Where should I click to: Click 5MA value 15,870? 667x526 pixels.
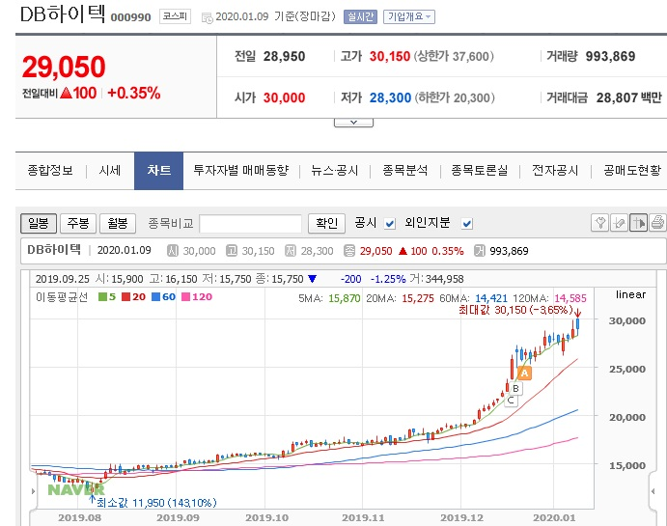coord(345,298)
